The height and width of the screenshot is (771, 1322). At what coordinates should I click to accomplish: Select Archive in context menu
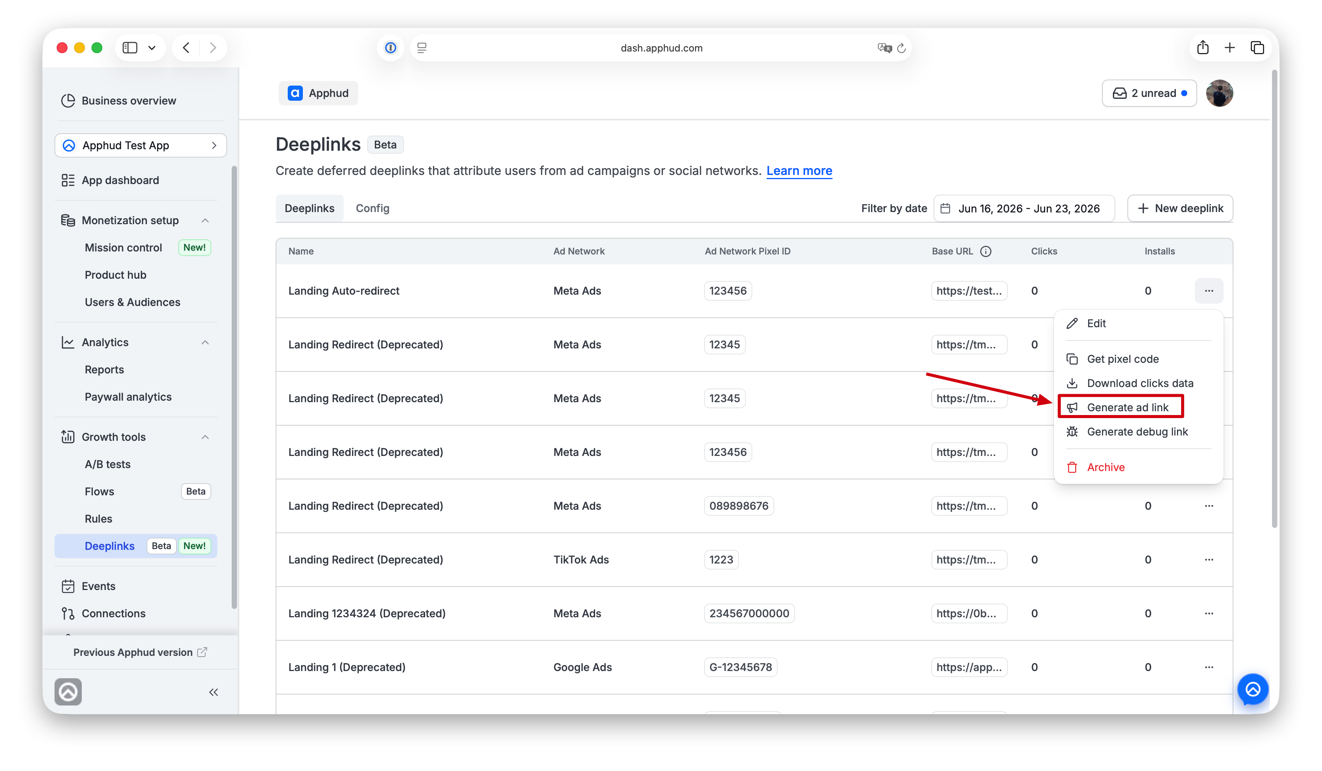[1138, 467]
